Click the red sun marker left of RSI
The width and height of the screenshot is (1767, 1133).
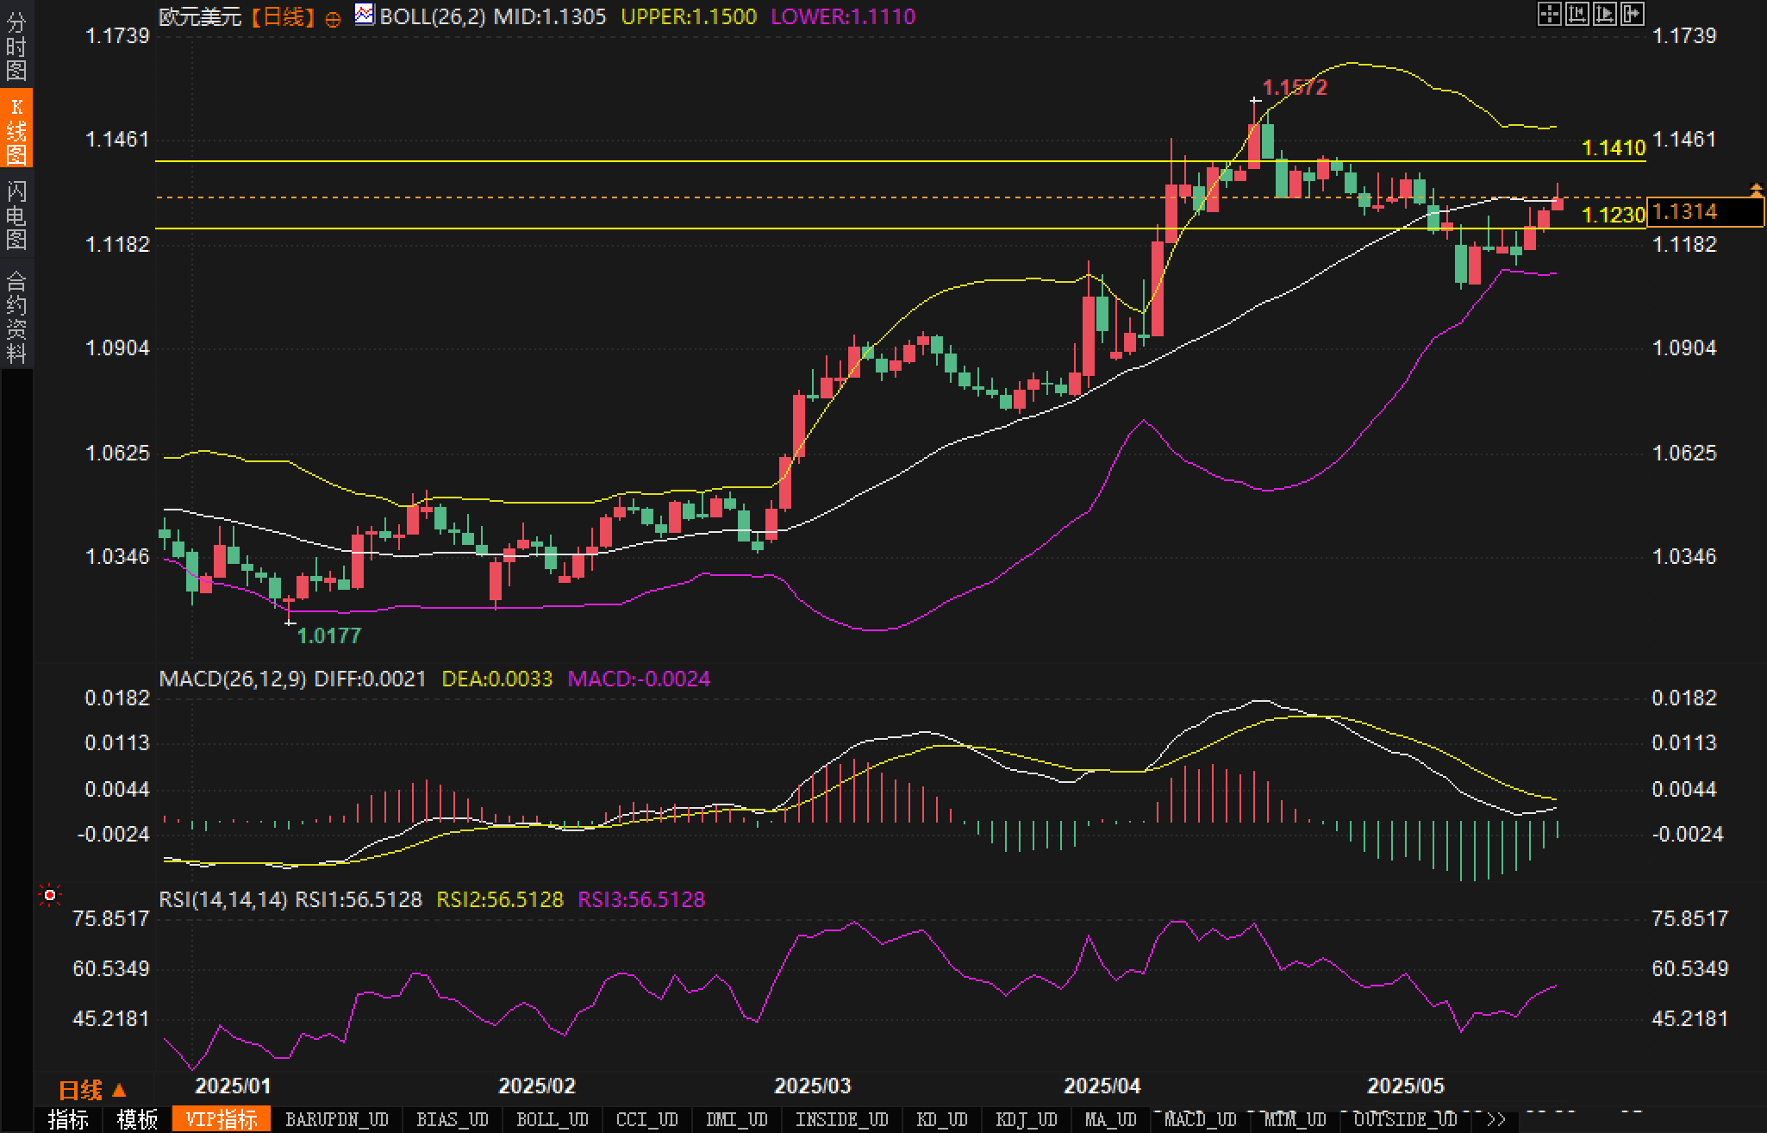click(50, 896)
